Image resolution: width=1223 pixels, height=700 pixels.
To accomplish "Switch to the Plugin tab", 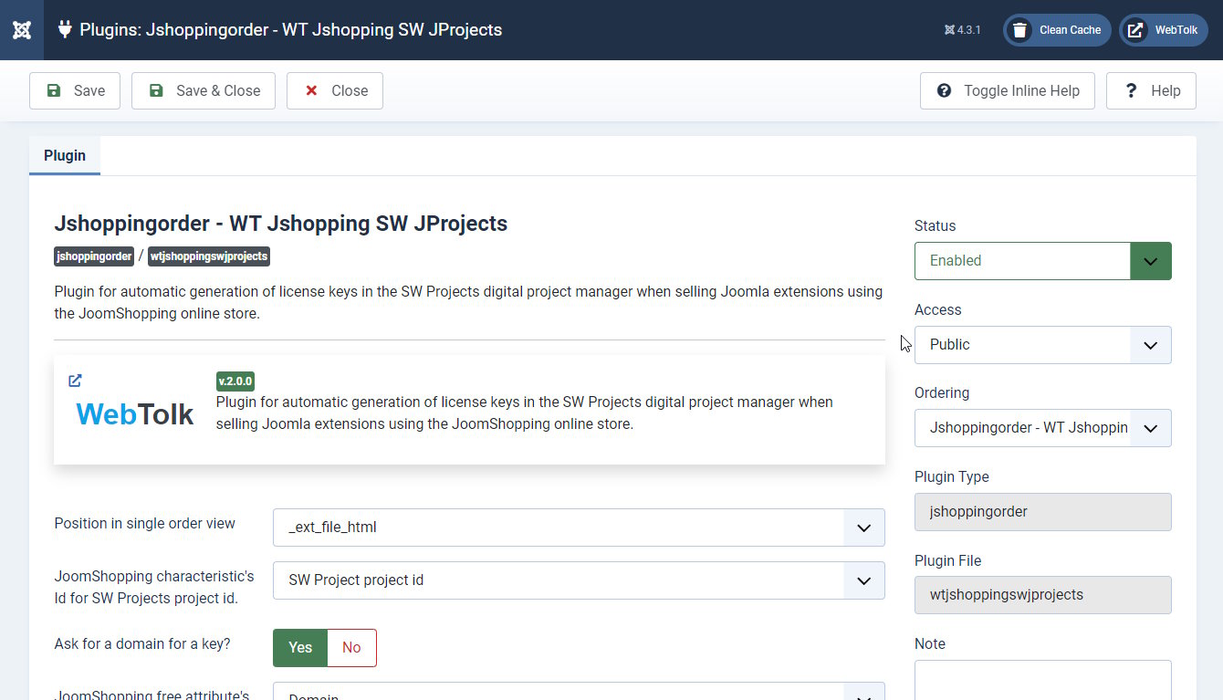I will [x=65, y=156].
